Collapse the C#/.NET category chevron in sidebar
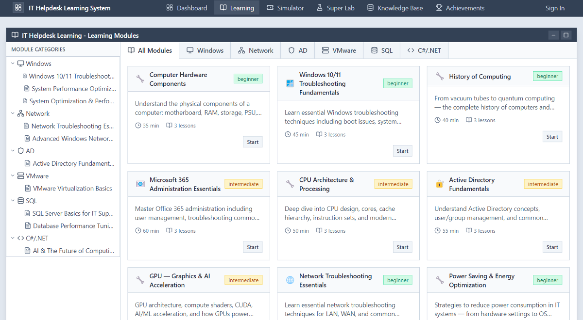 pyautogui.click(x=13, y=238)
